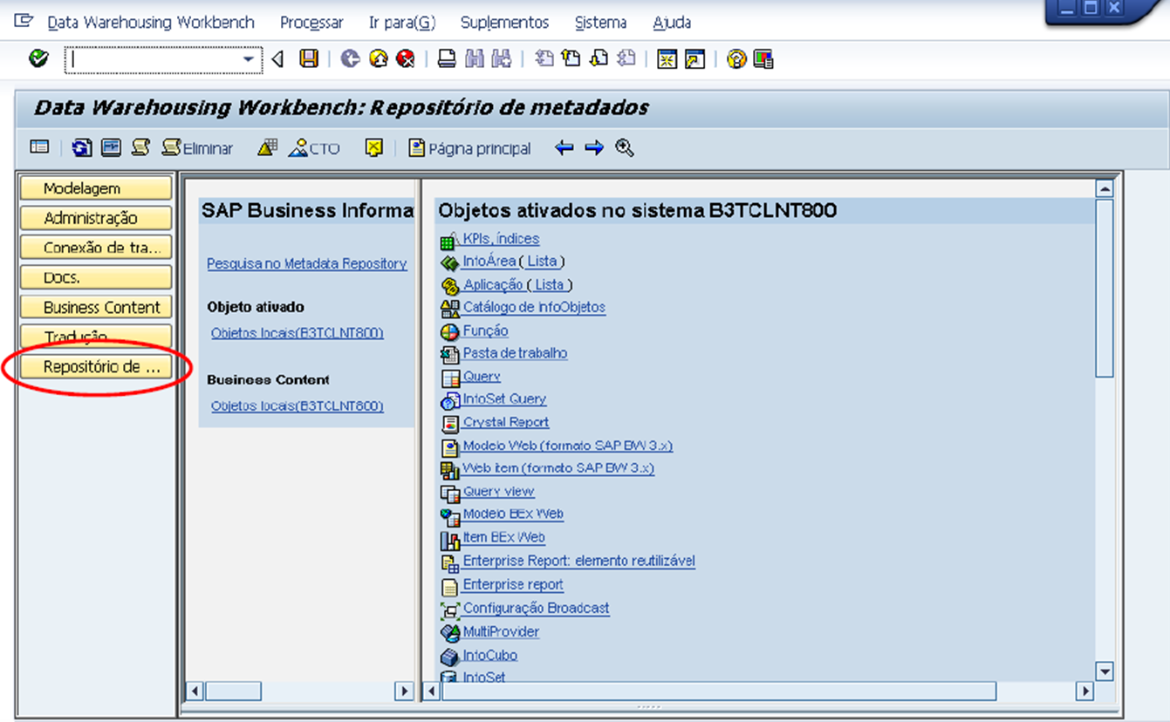Click the yellow Exit icon
The width and height of the screenshot is (1170, 722).
click(378, 58)
